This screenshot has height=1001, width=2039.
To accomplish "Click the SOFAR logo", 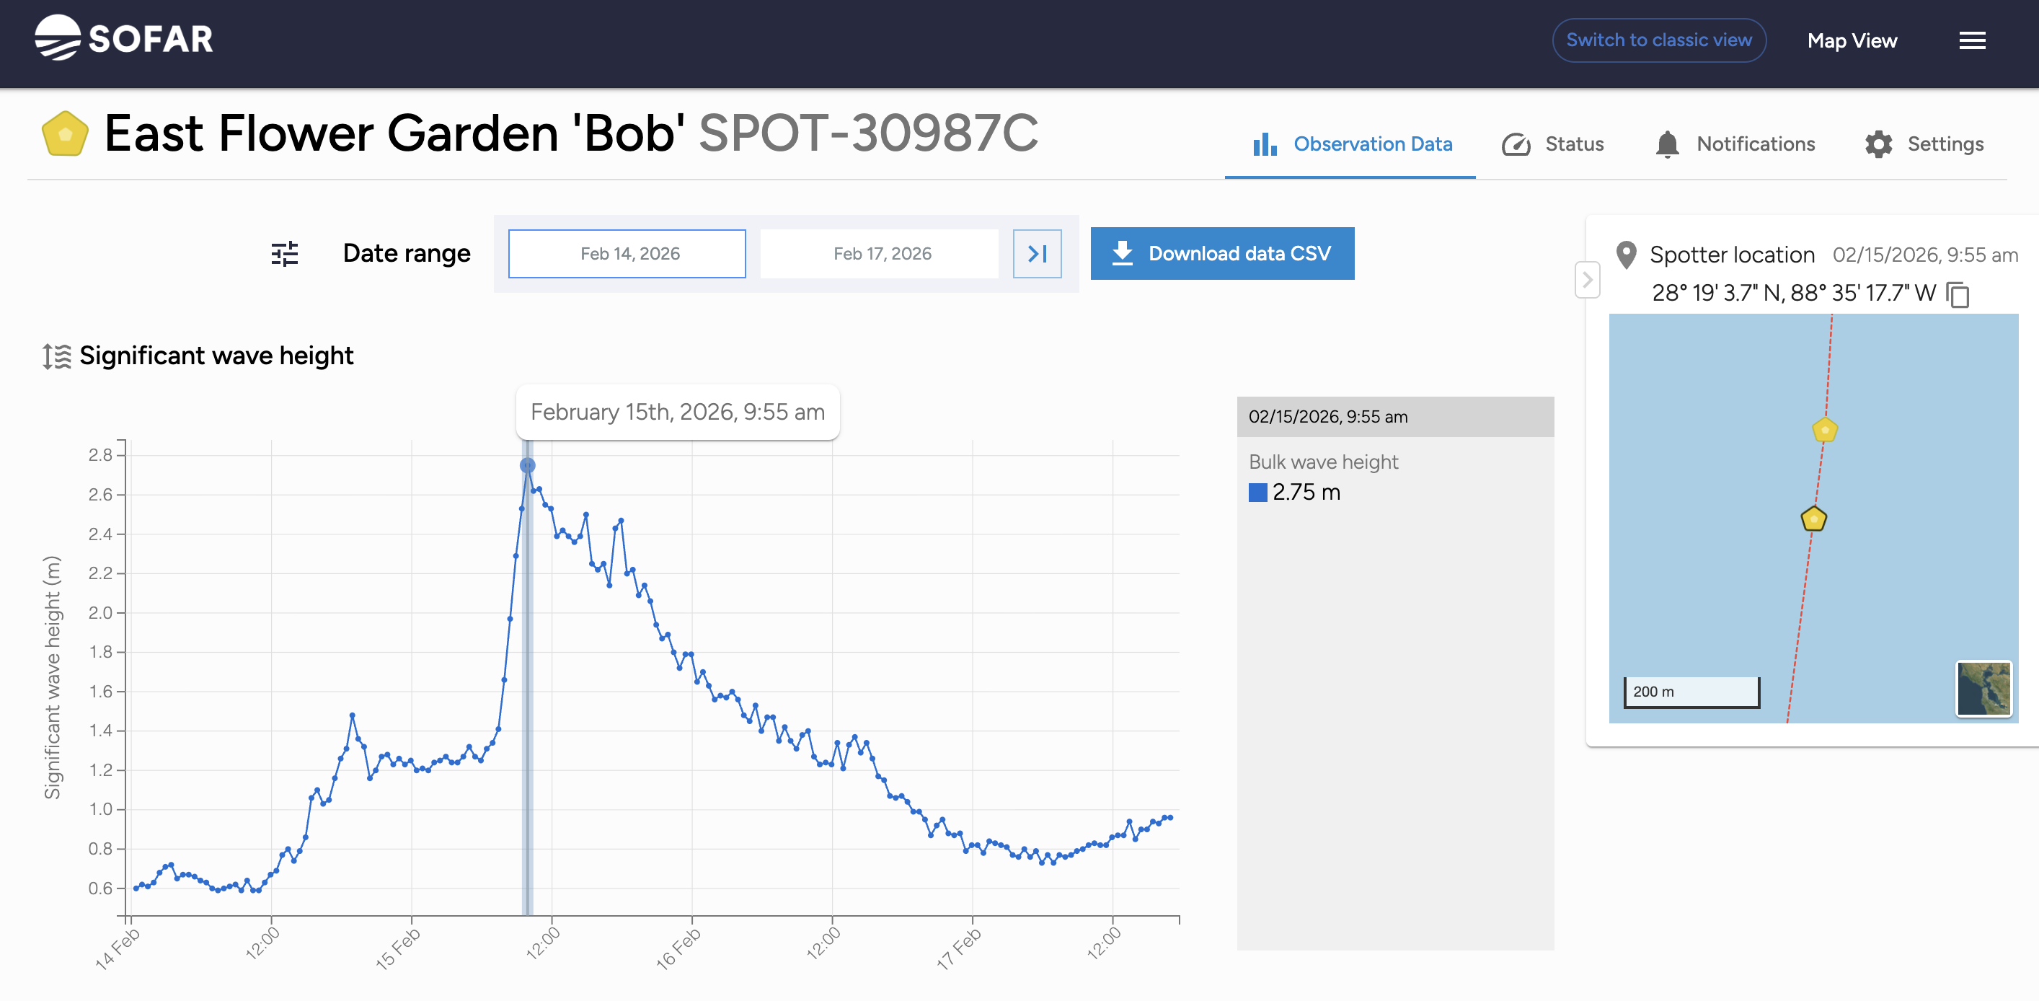I will point(123,39).
